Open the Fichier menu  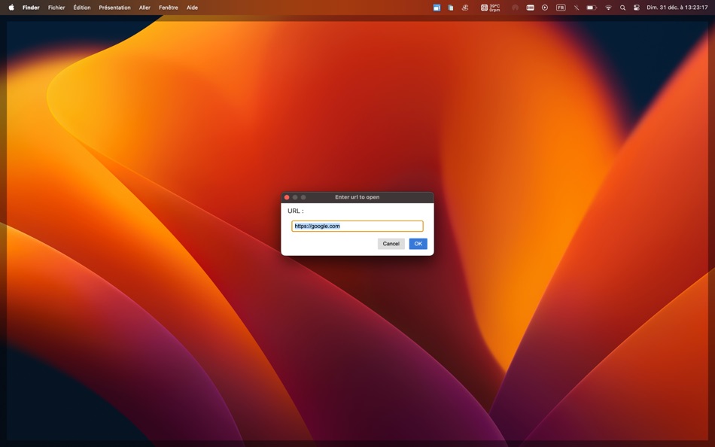(x=56, y=7)
